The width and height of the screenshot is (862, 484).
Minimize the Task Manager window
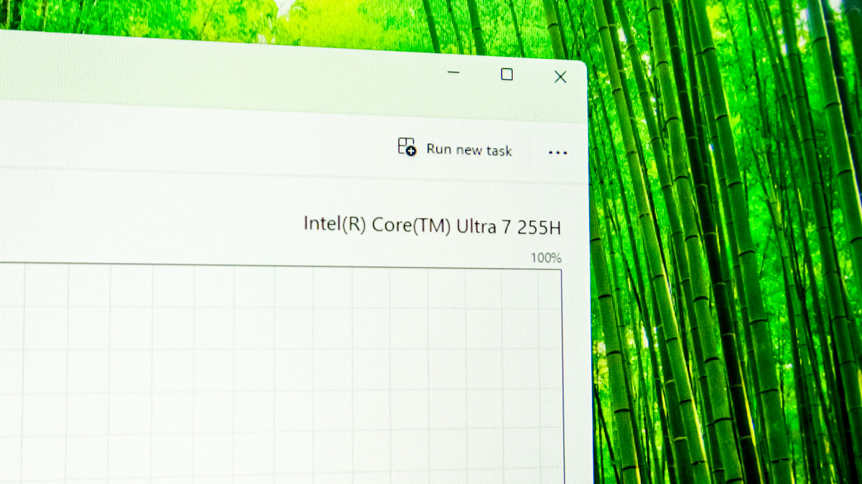(x=453, y=73)
